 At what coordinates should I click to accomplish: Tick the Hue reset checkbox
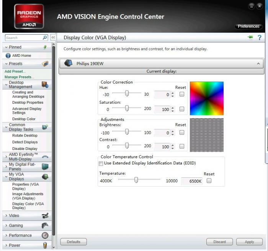click(182, 94)
